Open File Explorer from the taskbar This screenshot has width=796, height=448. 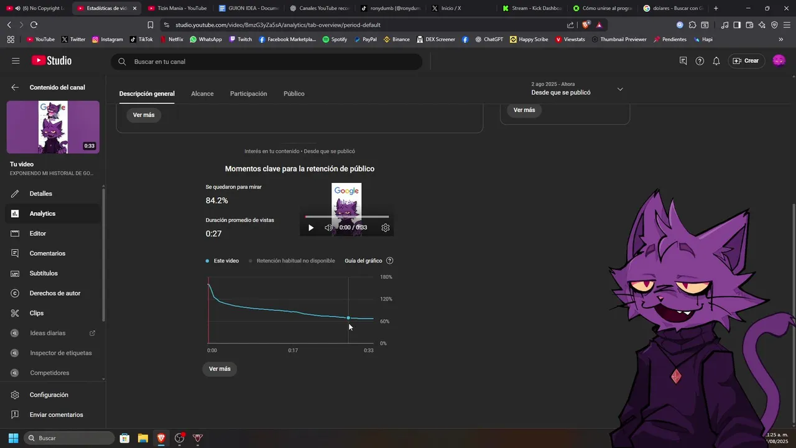coord(142,438)
